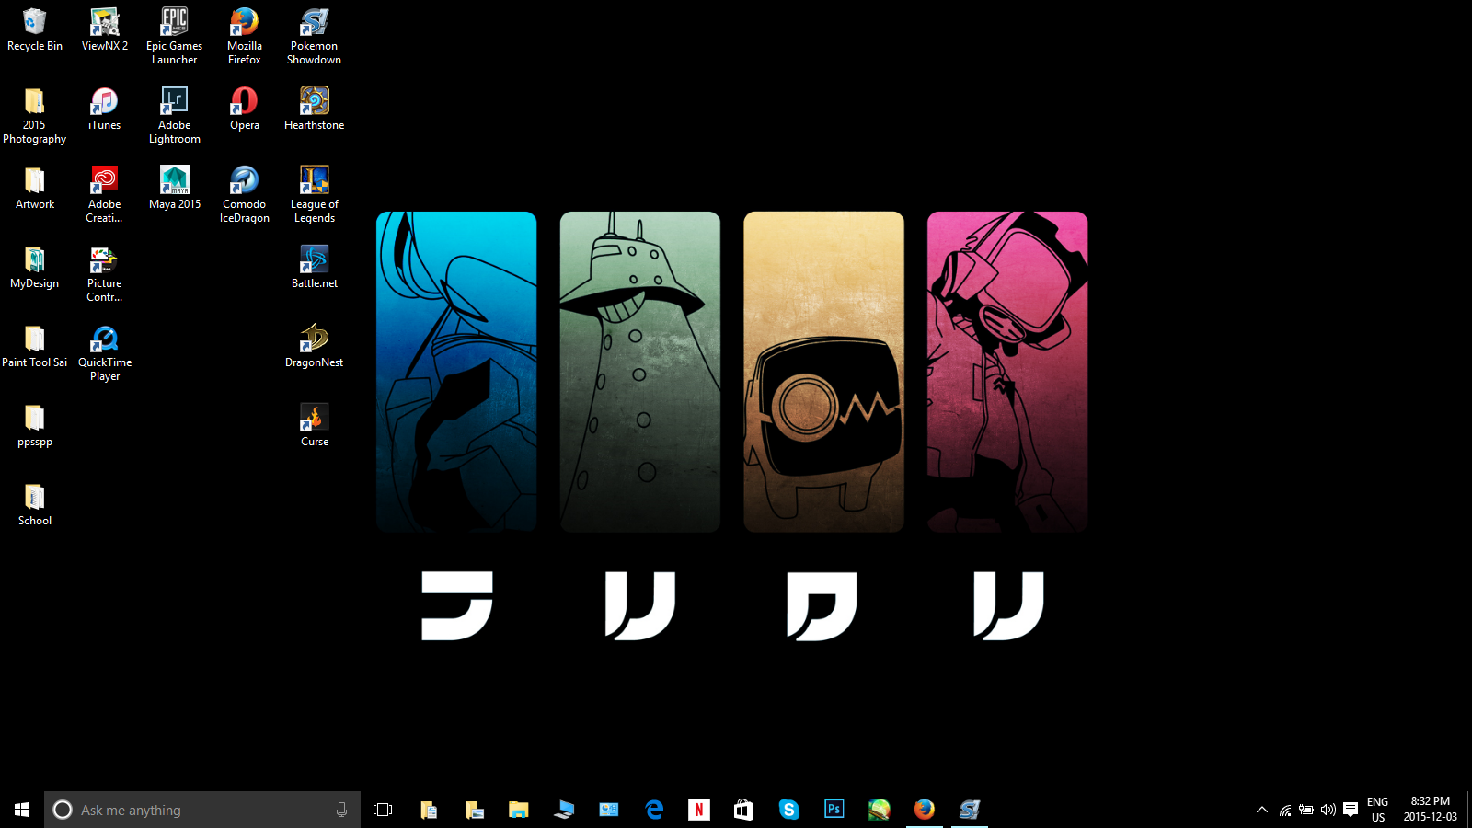Show hidden system tray icons
This screenshot has height=828, width=1472.
click(1262, 810)
